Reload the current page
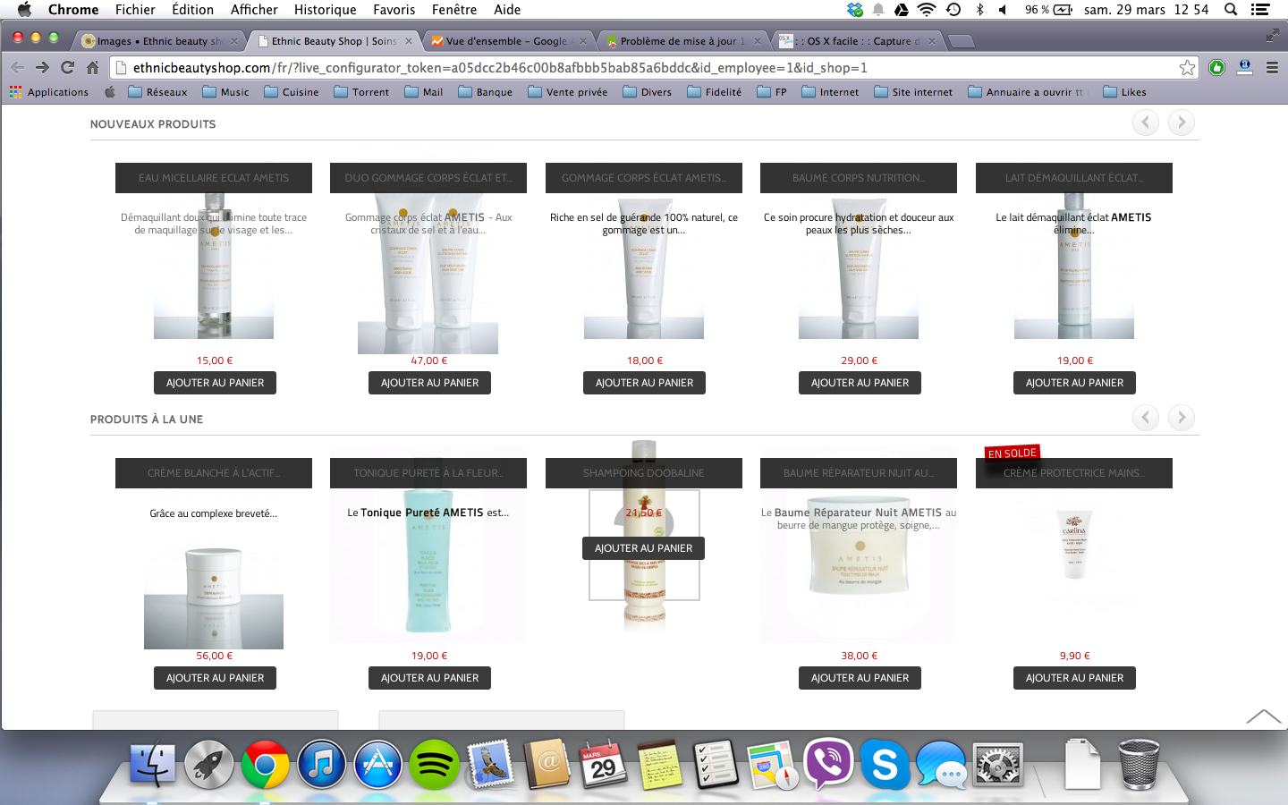This screenshot has width=1288, height=805. pos(67,68)
